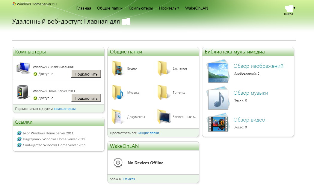Click the icon beside Блог Windows Home Server 2011
314x192 pixels.
pos(19,133)
